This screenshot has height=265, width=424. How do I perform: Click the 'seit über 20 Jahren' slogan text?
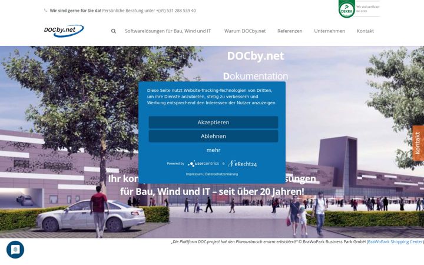261,191
